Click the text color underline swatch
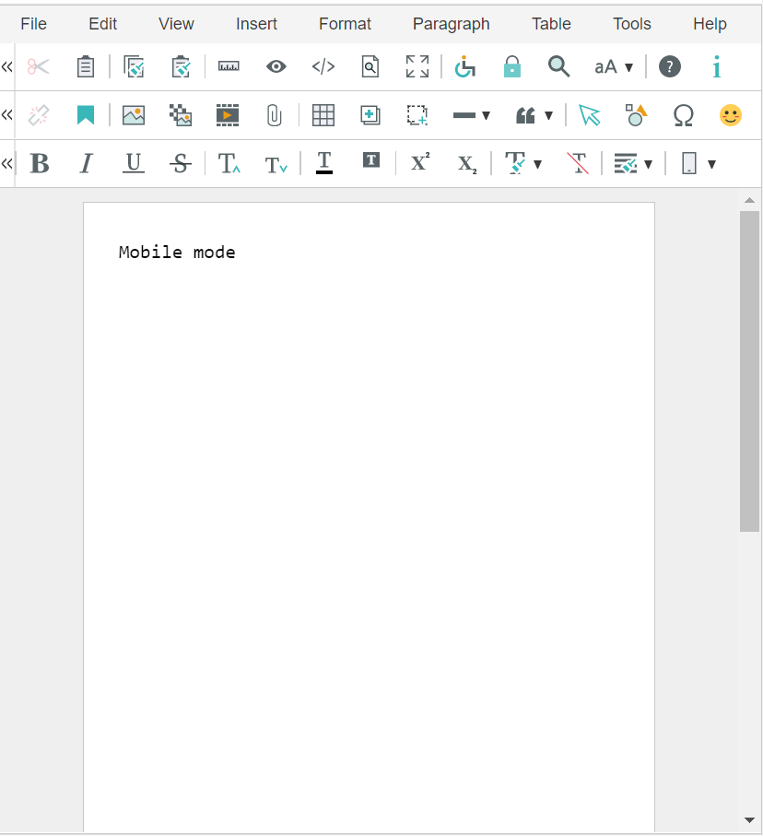Screen dimensions: 763x836 click(x=323, y=164)
